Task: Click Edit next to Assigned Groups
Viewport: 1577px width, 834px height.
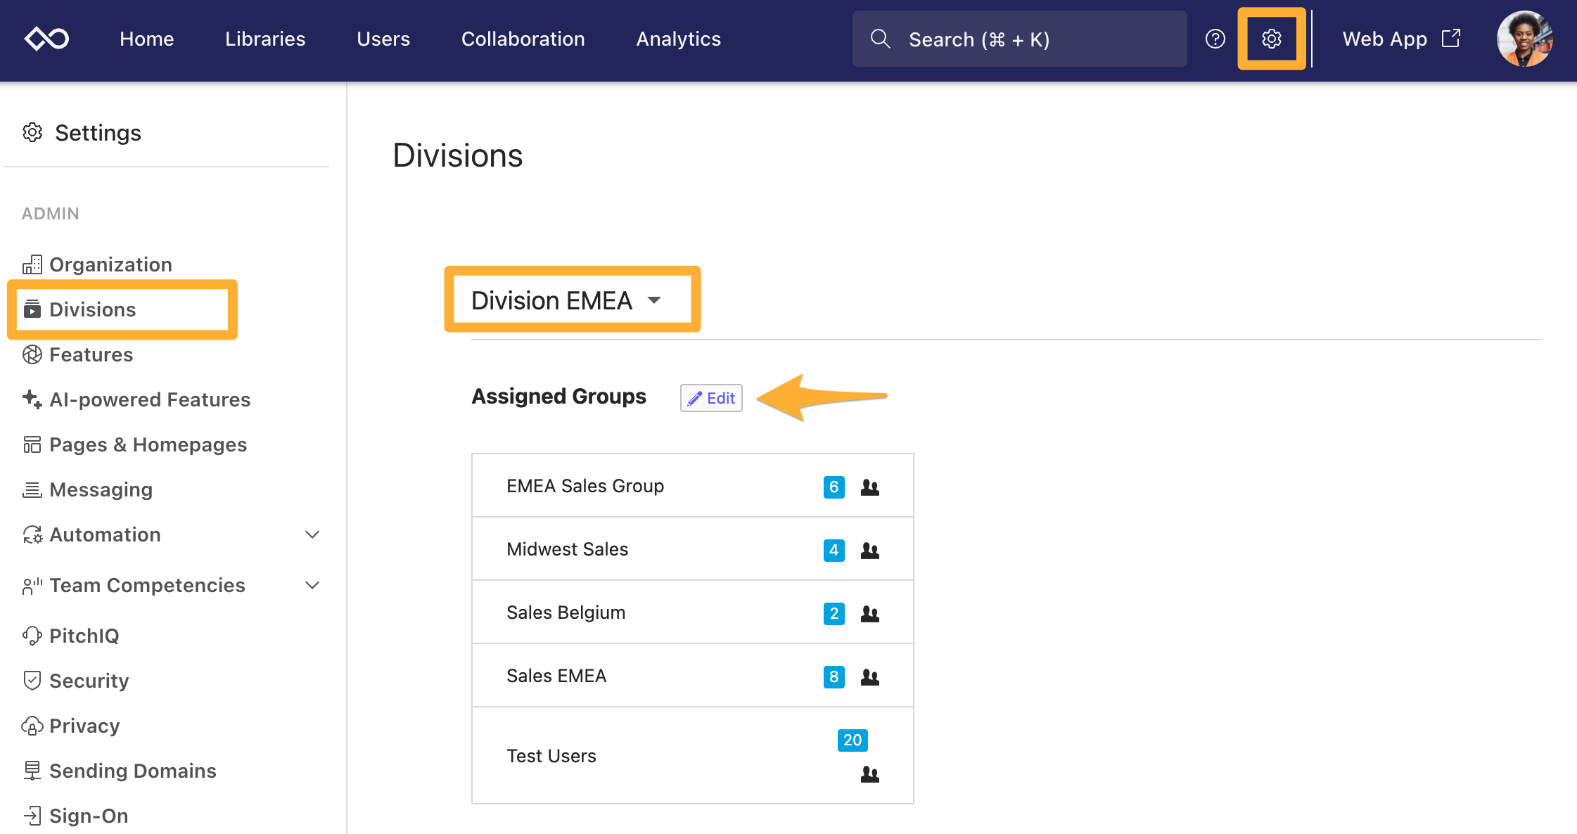Action: tap(710, 397)
